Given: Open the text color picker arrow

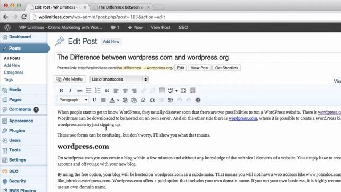Looking at the screenshot, I should coord(118,100).
